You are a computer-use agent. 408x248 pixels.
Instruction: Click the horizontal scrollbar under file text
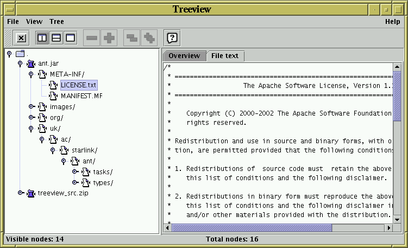tap(251, 228)
